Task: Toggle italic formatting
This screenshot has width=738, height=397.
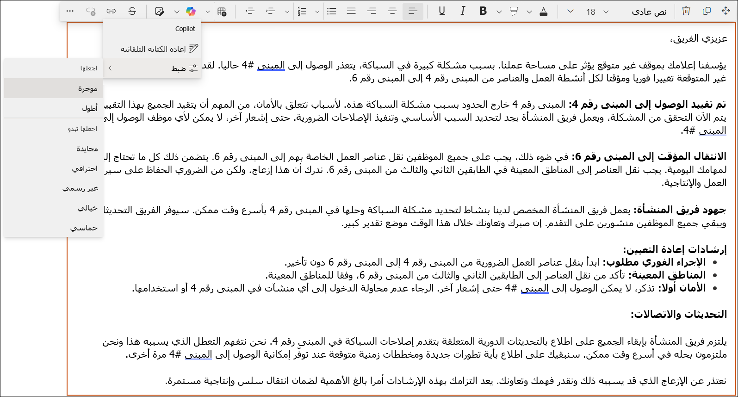Action: tap(463, 11)
